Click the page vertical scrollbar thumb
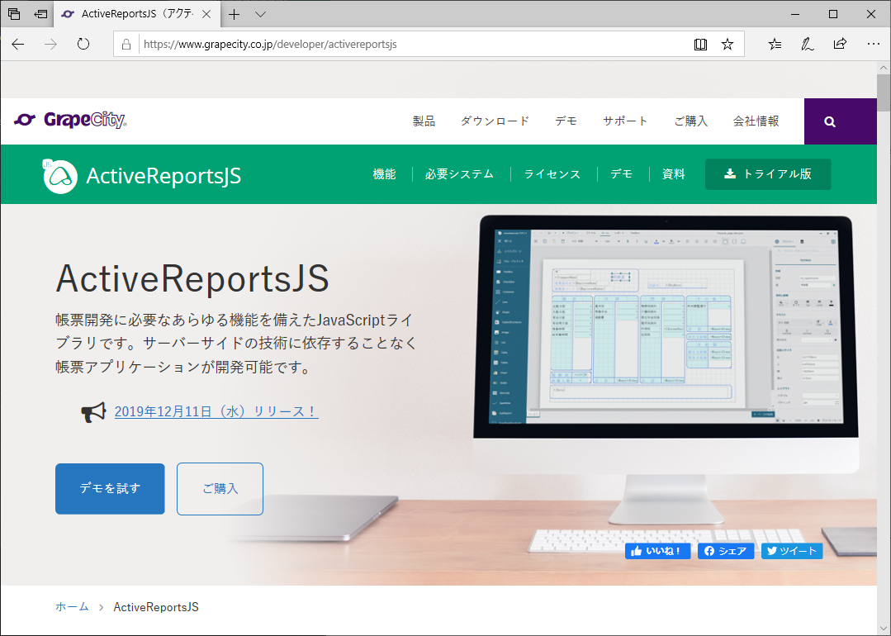The height and width of the screenshot is (636, 891). (x=884, y=93)
